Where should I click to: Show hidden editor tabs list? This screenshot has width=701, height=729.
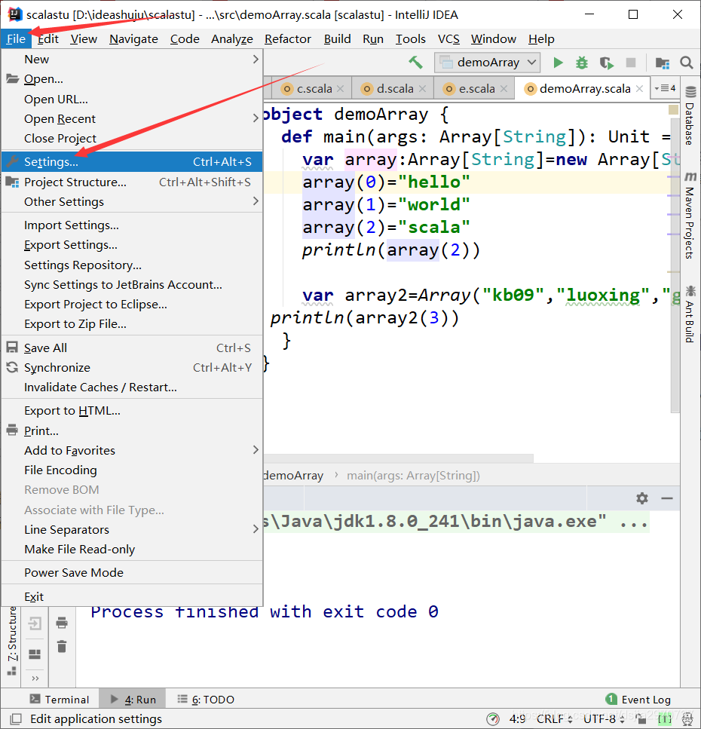coord(665,88)
